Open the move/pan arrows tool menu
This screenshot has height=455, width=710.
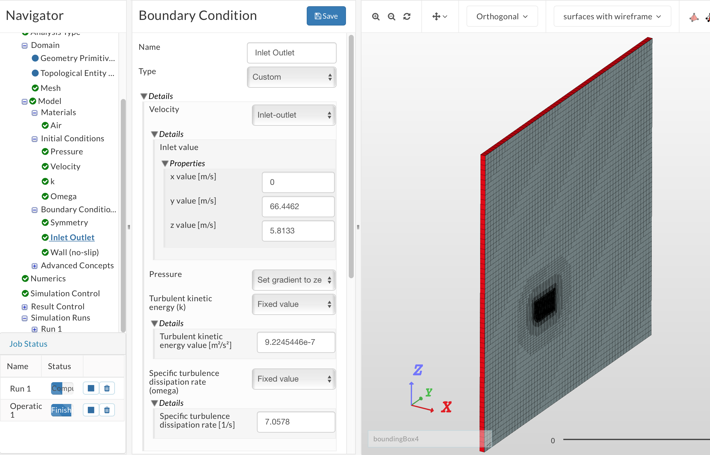coord(439,16)
